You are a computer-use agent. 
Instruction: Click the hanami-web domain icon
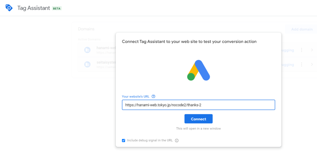[88, 50]
